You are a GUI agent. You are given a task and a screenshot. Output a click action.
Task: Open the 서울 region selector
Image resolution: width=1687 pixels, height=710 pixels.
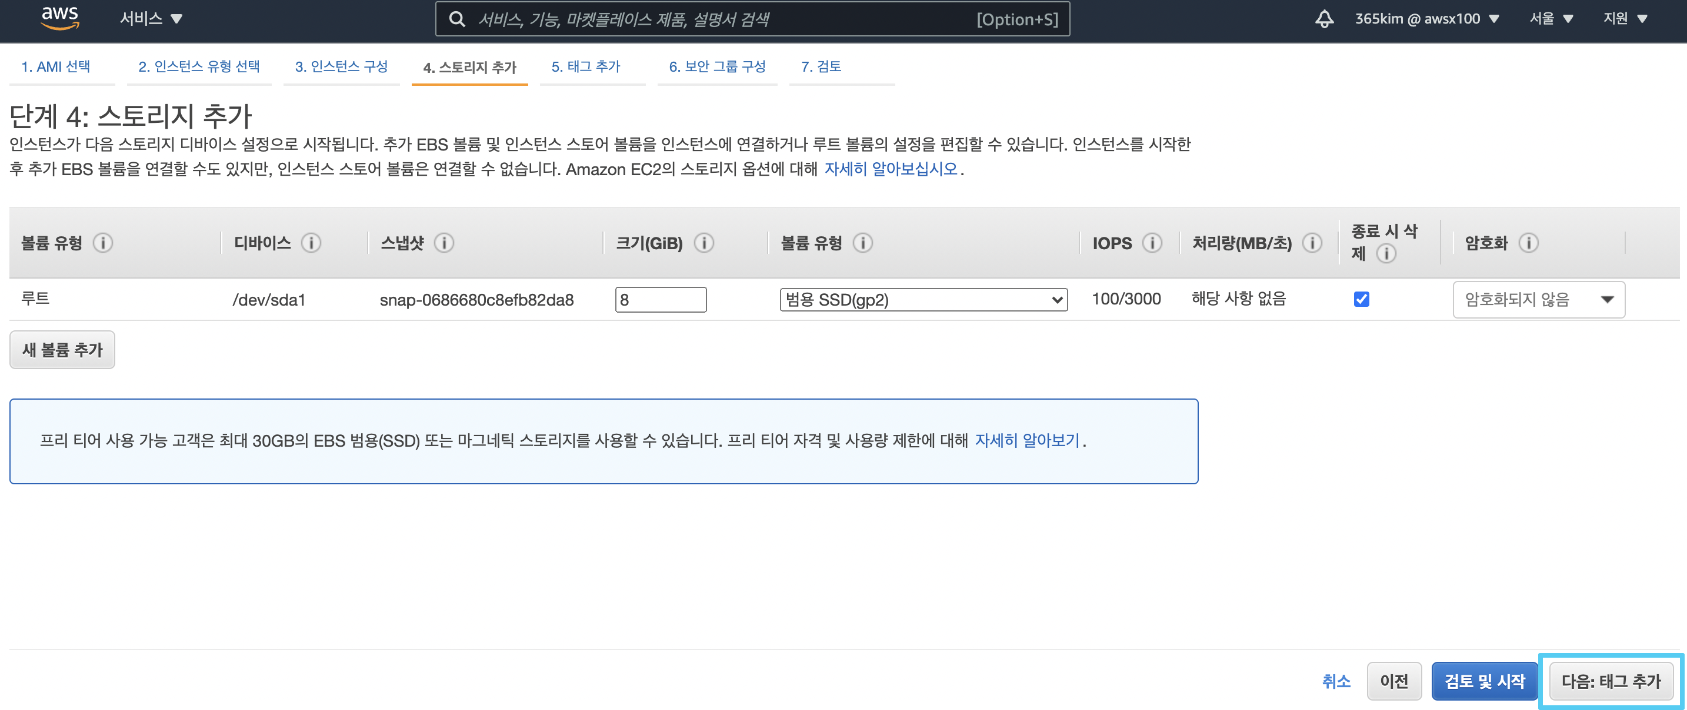pyautogui.click(x=1551, y=19)
